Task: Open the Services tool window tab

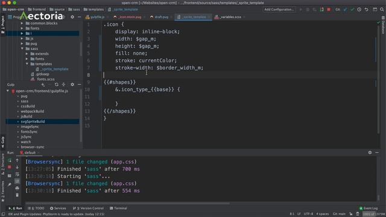Action: [x=58, y=209]
